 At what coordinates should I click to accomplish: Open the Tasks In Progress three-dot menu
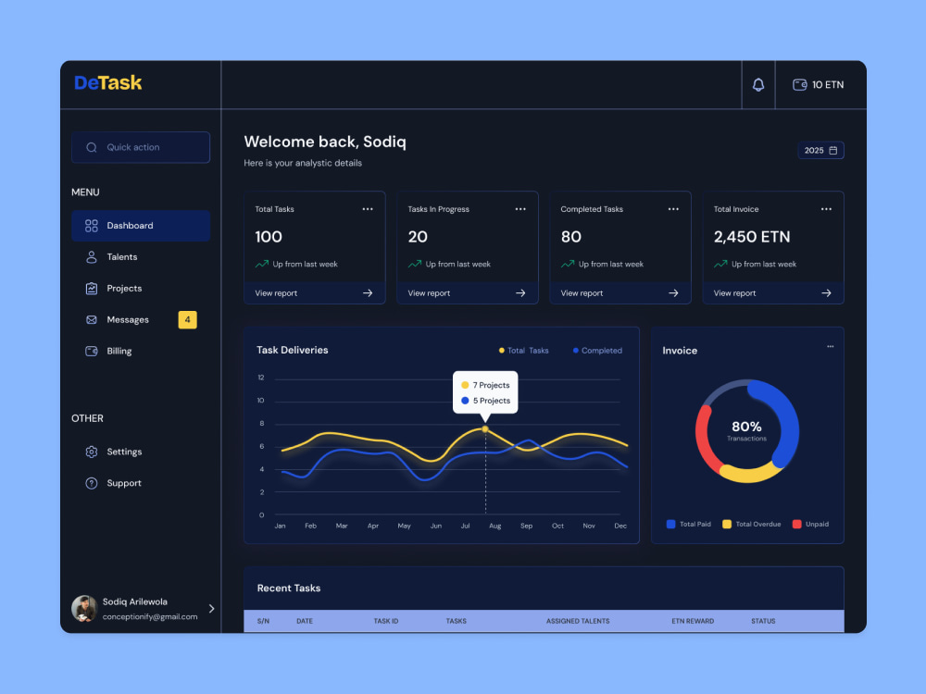tap(520, 209)
